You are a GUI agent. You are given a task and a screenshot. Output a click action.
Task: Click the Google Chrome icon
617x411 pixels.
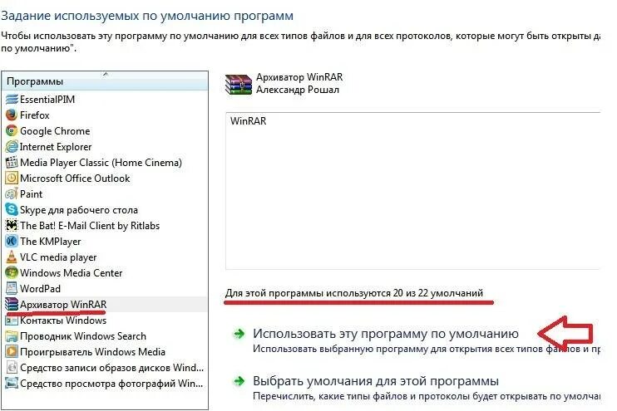12,131
